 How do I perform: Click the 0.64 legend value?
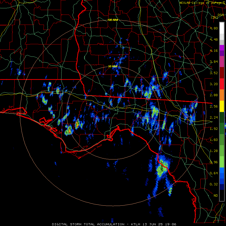click(214, 173)
